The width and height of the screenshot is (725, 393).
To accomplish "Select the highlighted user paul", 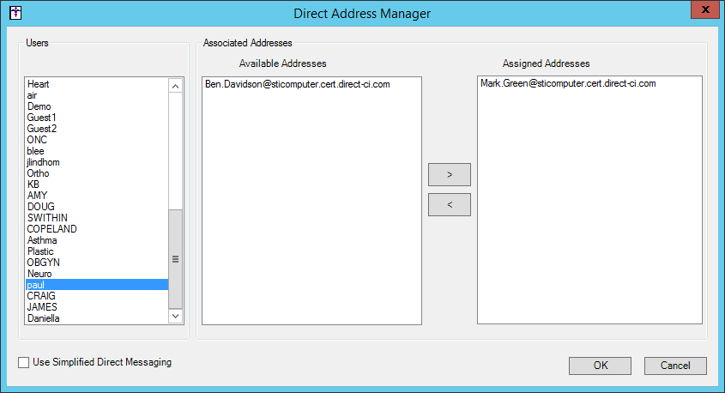I will tap(35, 285).
